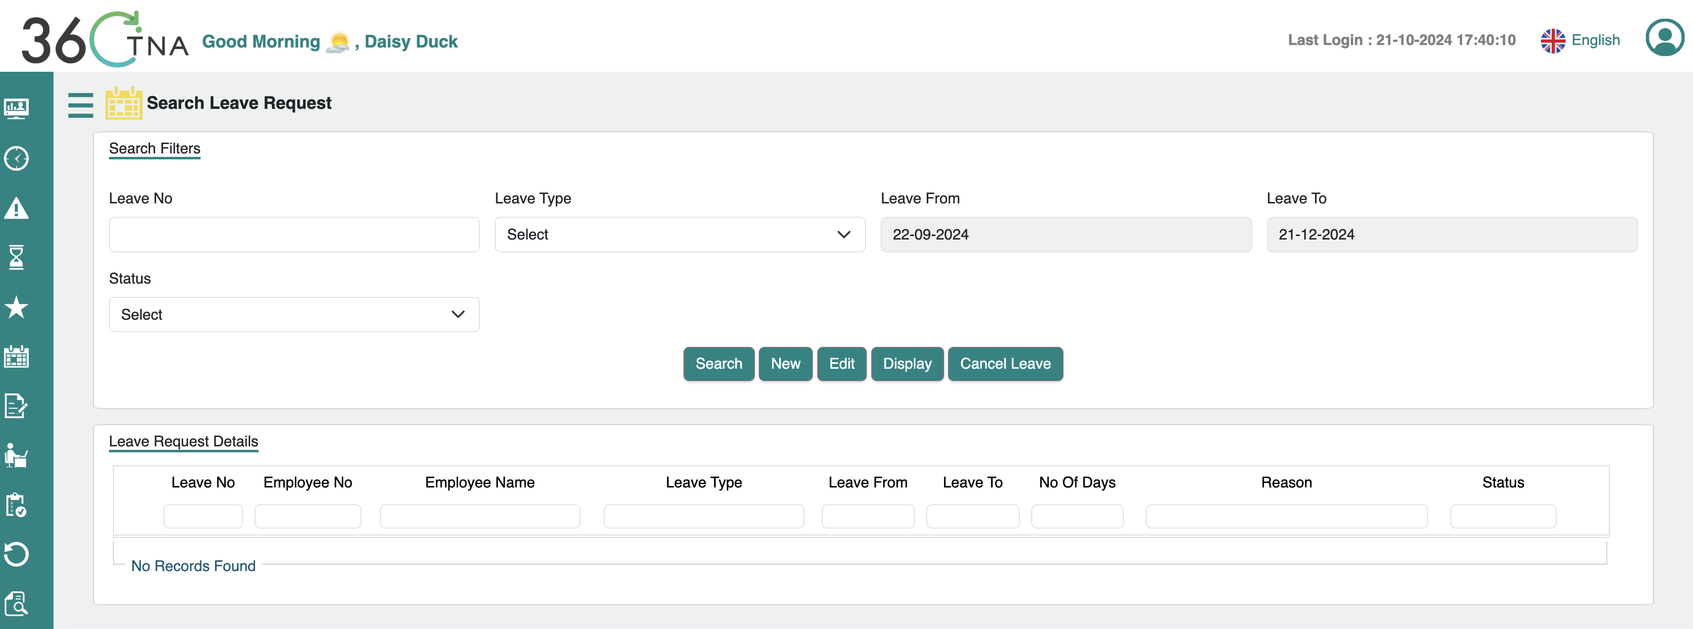Click the Leave No input field
Viewport: 1693px width, 629px height.
[x=294, y=234]
